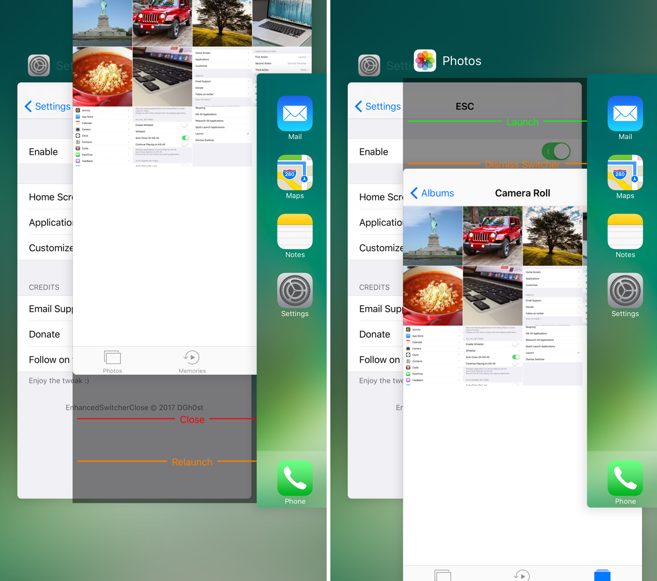Open Settings gear icon under Notes, right panel
The width and height of the screenshot is (657, 581).
tap(625, 290)
